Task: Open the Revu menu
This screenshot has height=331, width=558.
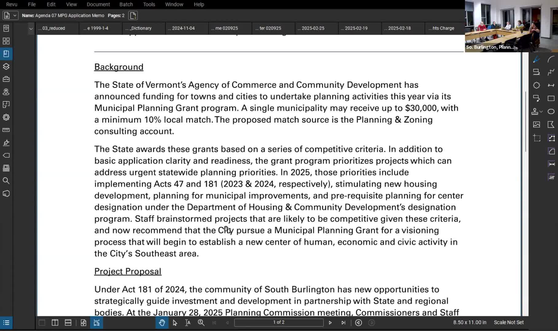Action: (12, 4)
